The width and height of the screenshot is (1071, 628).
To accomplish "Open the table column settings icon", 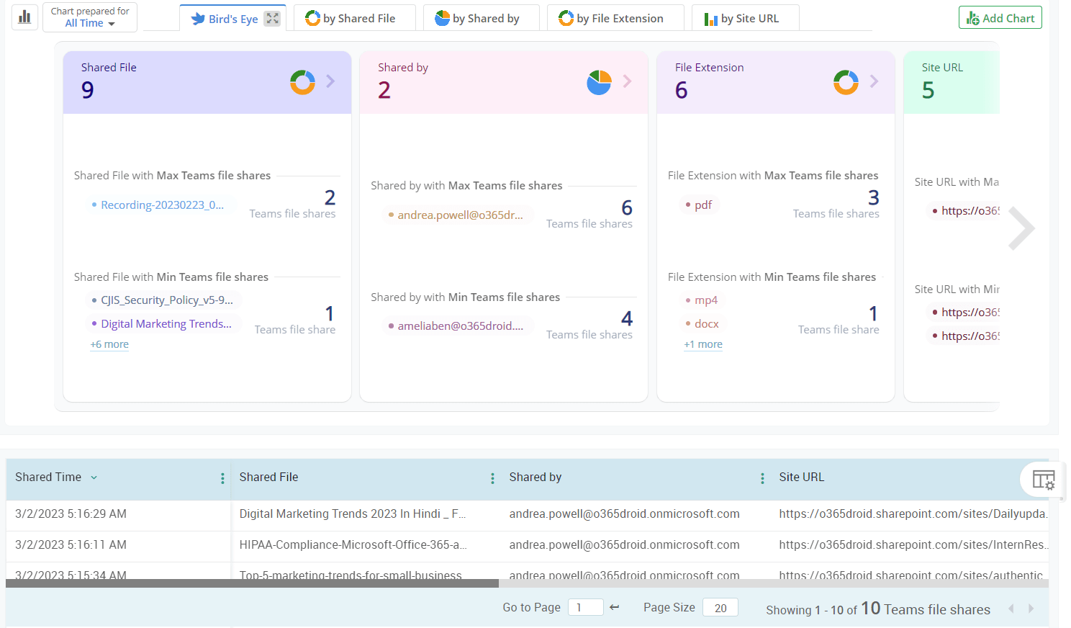I will click(1043, 479).
